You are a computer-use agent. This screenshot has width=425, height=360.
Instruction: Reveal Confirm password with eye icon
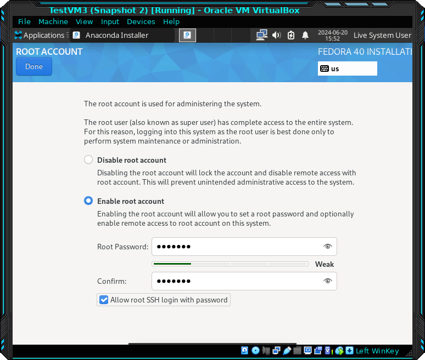click(328, 281)
